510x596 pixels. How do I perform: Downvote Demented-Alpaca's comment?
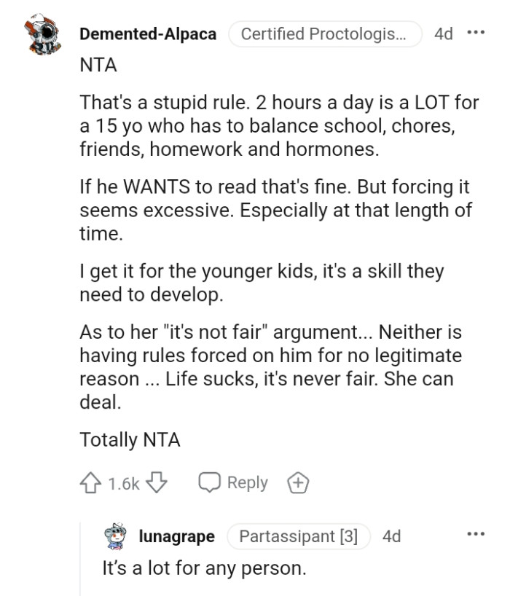click(157, 483)
